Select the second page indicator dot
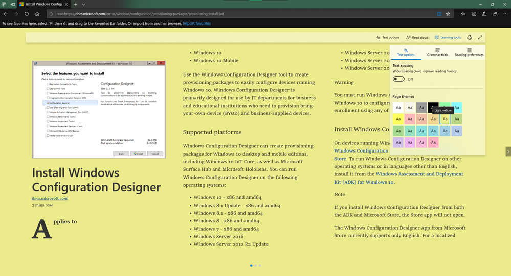 (255, 266)
